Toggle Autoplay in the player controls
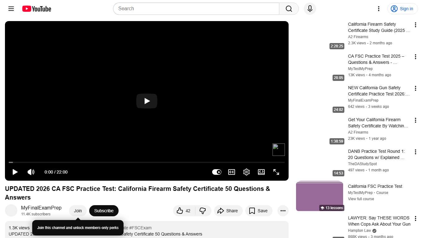This screenshot has height=238, width=423. (x=216, y=172)
